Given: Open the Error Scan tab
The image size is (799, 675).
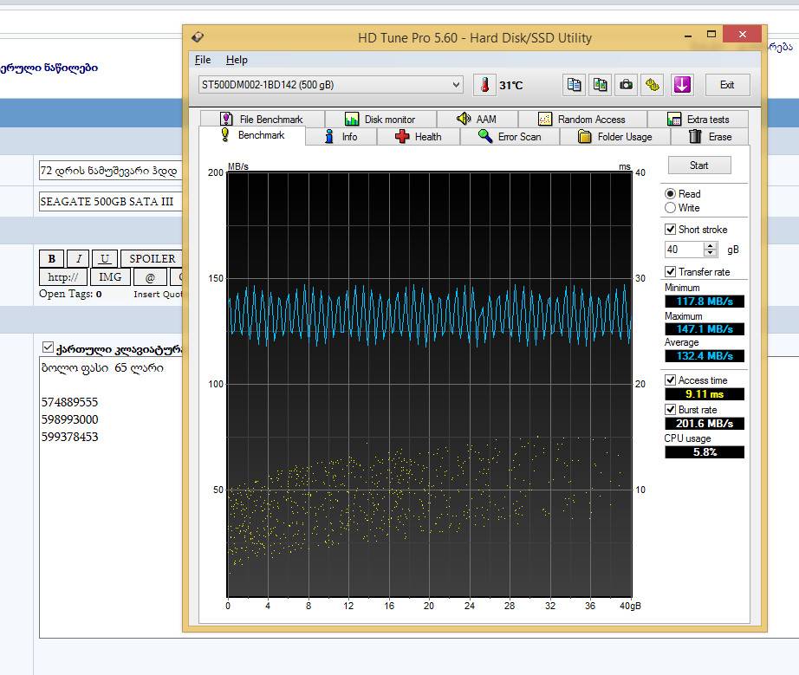Looking at the screenshot, I should coord(510,137).
